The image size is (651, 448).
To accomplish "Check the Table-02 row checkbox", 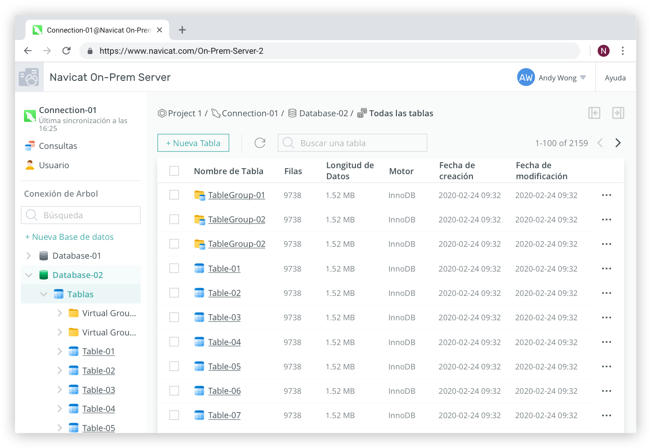I will click(x=174, y=293).
